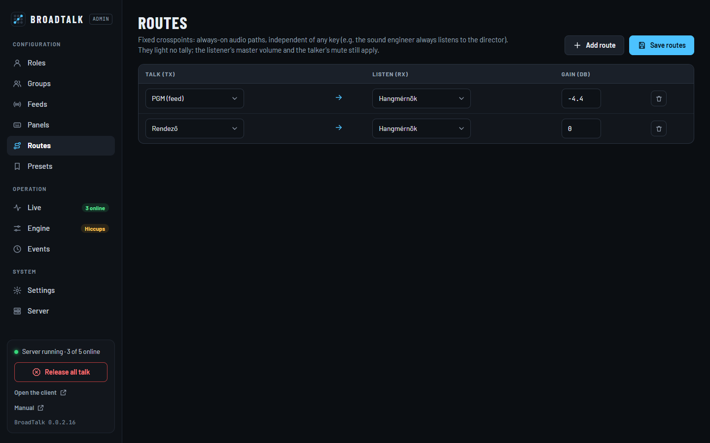Open Live via its pulse icon

point(17,208)
